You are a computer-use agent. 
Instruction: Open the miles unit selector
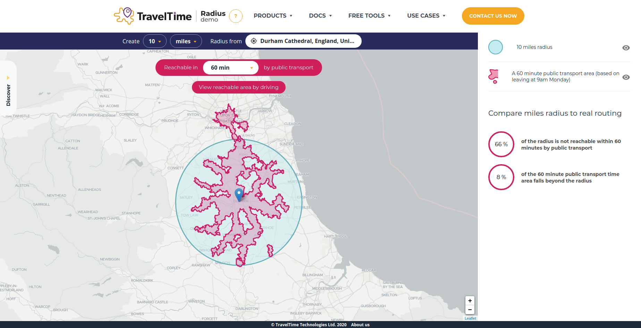pos(186,41)
